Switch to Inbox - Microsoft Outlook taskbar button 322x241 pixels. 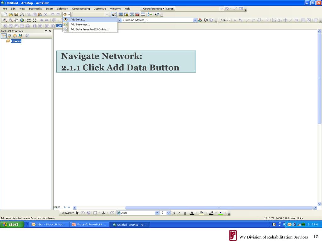click(x=48, y=225)
